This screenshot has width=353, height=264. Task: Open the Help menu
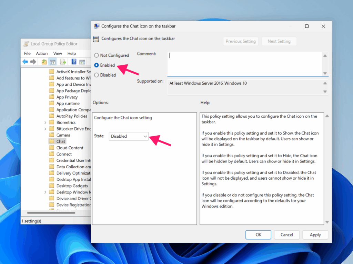coord(72,53)
